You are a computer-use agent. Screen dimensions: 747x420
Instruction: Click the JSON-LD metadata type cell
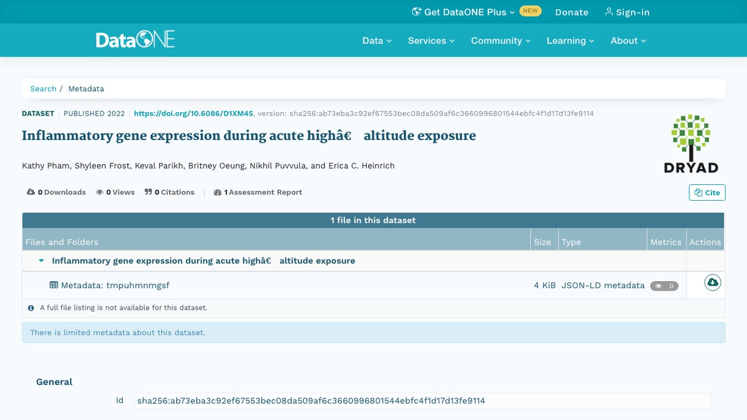(603, 285)
